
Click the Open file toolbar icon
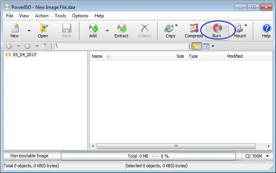(43, 28)
